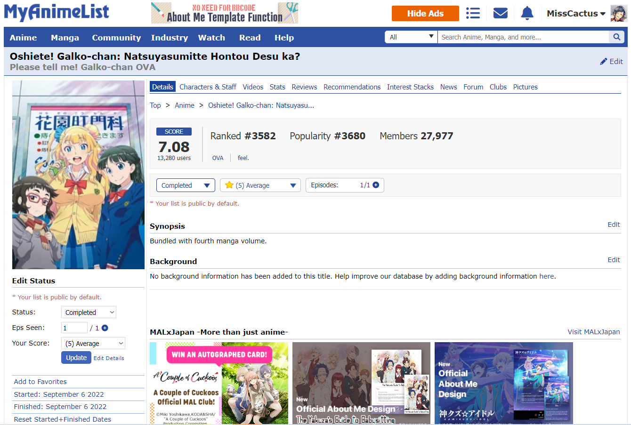Open the Read menu

click(250, 38)
